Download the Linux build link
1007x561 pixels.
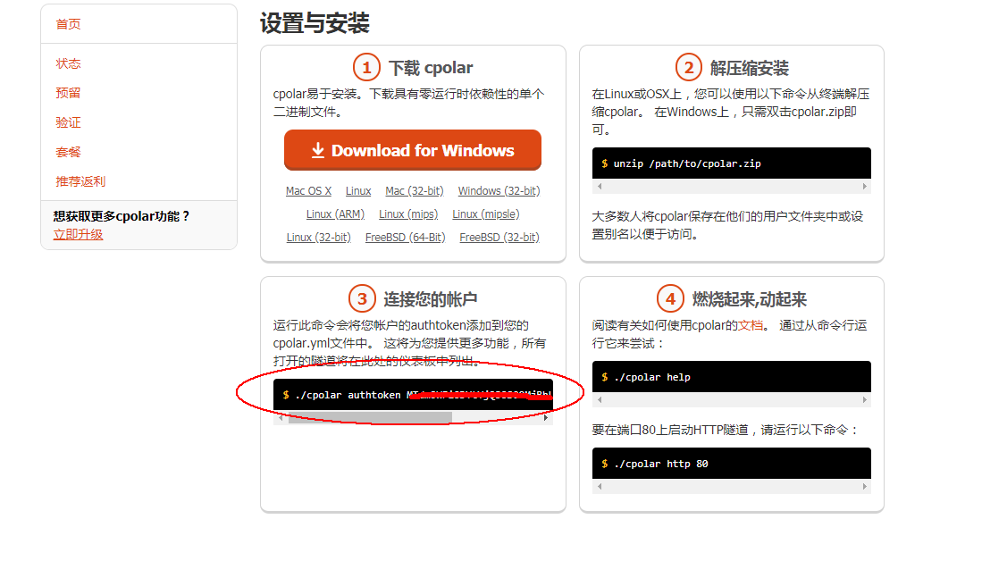[x=358, y=190]
